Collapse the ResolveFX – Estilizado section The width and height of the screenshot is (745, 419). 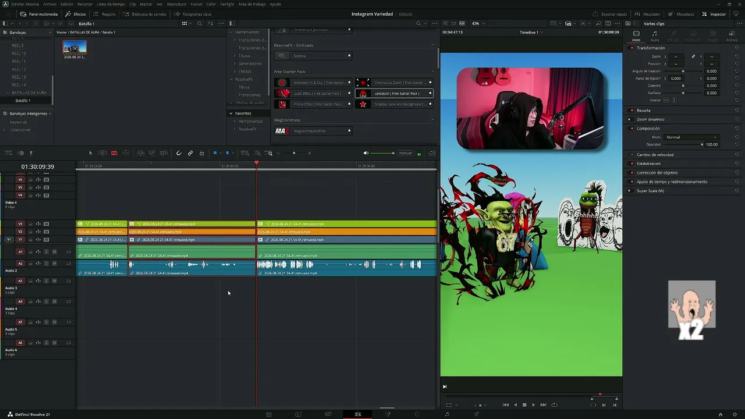[432, 45]
